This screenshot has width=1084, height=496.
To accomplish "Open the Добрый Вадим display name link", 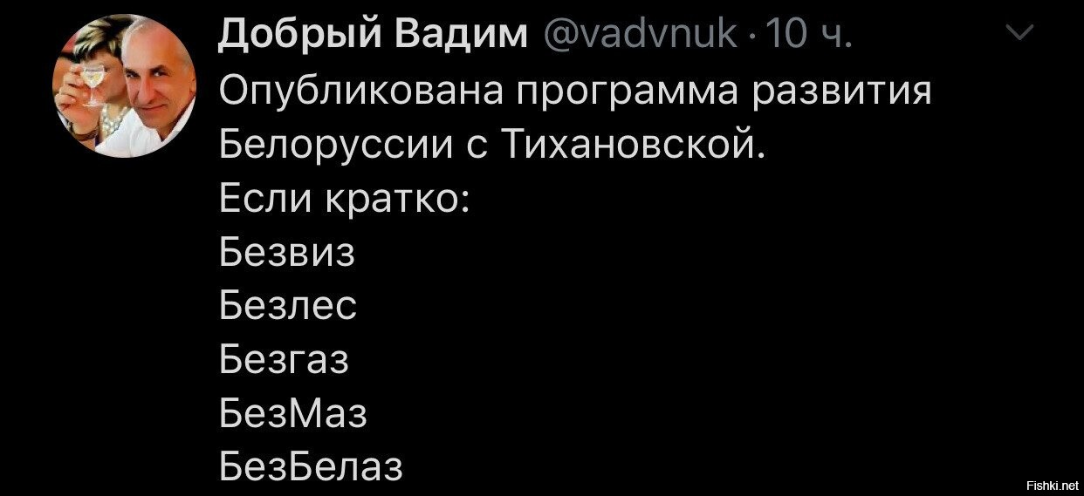I will [374, 35].
